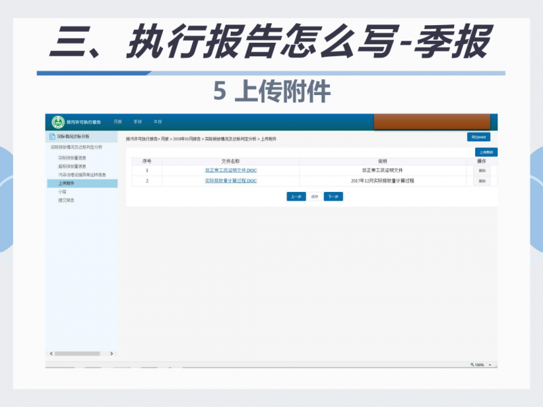
Task: Open 小结 in the sidebar
Action: 62,192
